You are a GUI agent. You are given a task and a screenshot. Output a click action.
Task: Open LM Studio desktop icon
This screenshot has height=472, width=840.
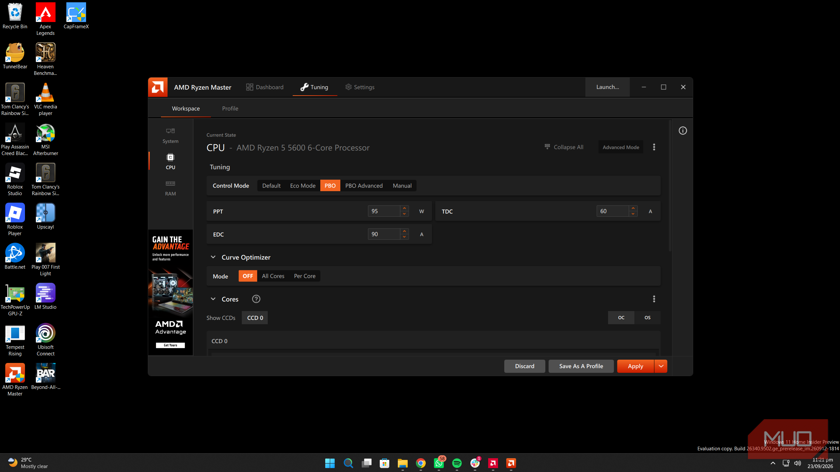45,296
